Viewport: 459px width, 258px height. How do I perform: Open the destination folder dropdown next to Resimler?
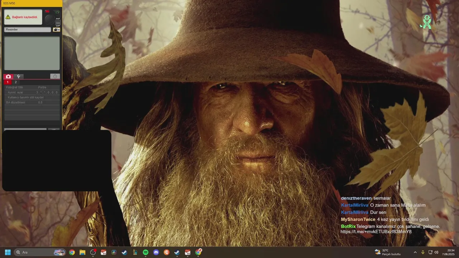point(56,30)
